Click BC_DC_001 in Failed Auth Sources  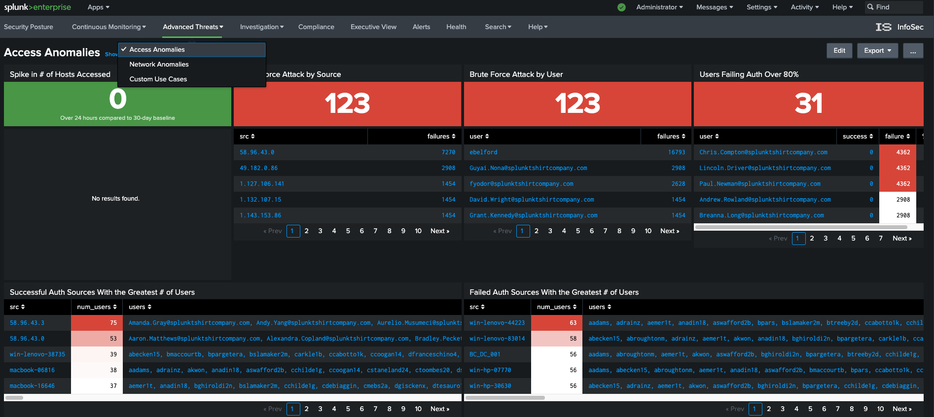(x=485, y=355)
